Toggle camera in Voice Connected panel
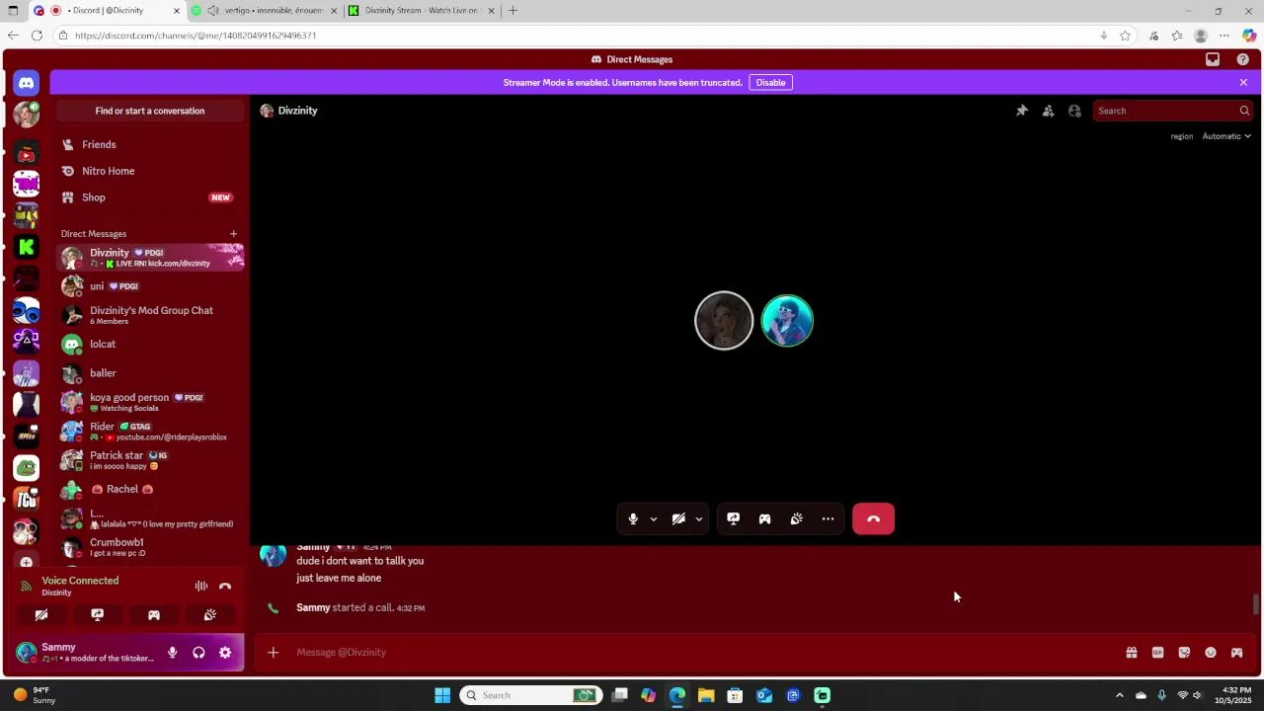The height and width of the screenshot is (711, 1264). coord(41,615)
